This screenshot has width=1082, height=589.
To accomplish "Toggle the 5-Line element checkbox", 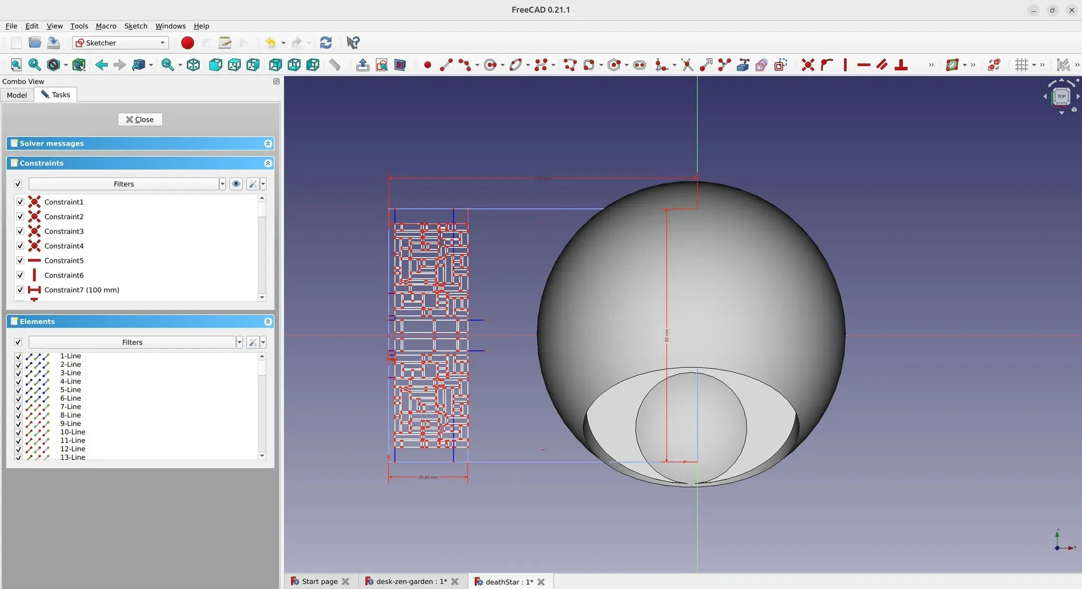I will coord(18,390).
